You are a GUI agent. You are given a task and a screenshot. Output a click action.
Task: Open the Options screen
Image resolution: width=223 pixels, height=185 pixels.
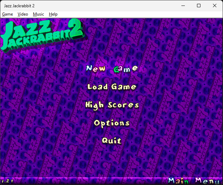(x=112, y=123)
